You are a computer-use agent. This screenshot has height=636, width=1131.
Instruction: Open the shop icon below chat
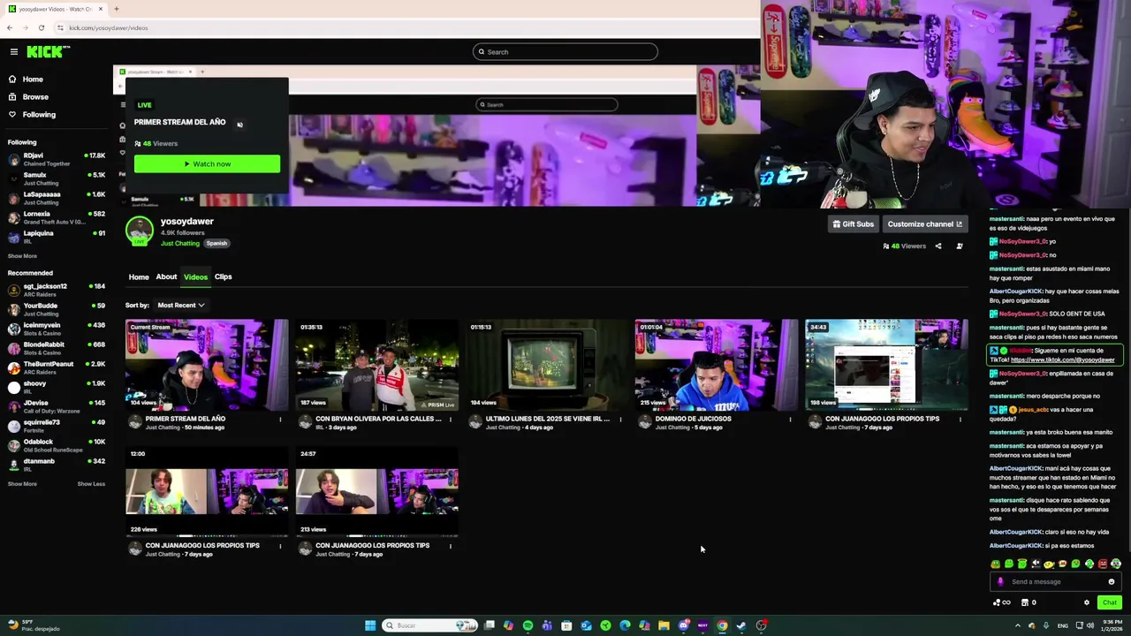click(1024, 603)
